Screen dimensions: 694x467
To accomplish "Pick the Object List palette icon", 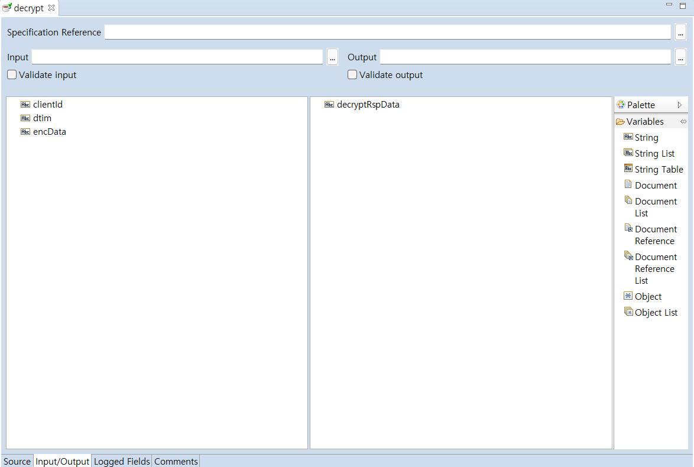I will [628, 312].
